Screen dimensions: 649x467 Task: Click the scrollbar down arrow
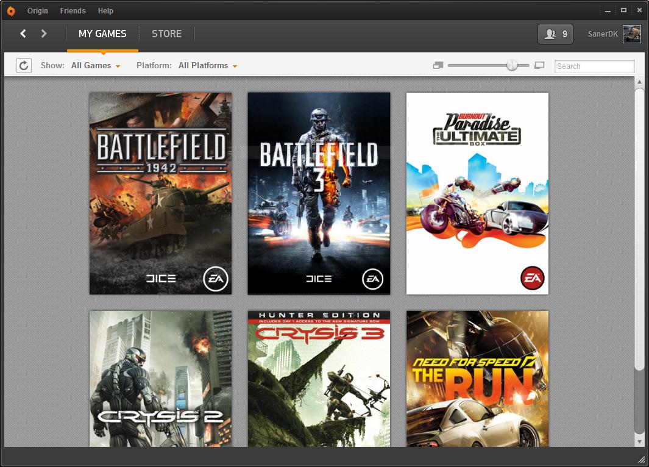click(639, 442)
